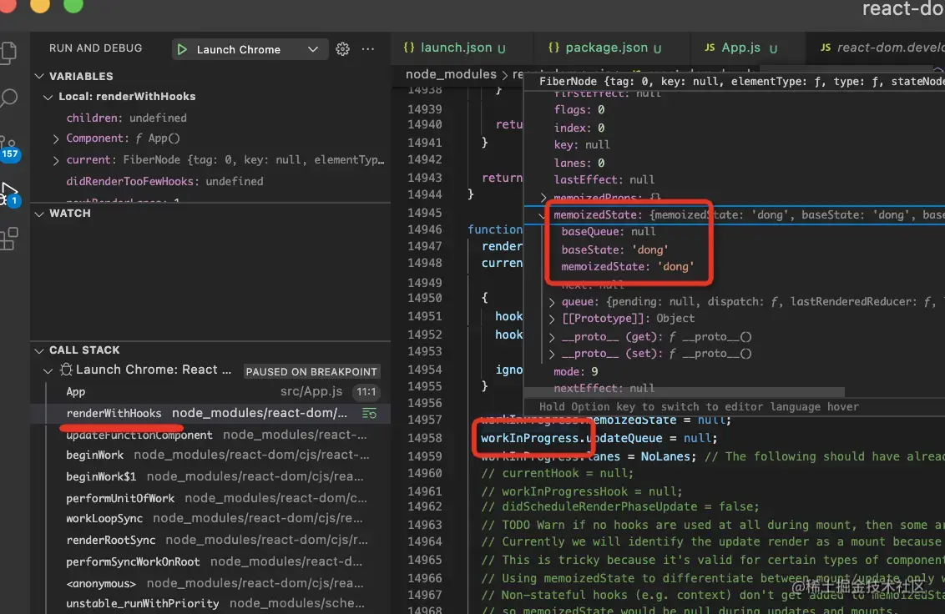Expand the [[Prototype]] entry in hover popup
This screenshot has height=614, width=945.
coord(552,318)
